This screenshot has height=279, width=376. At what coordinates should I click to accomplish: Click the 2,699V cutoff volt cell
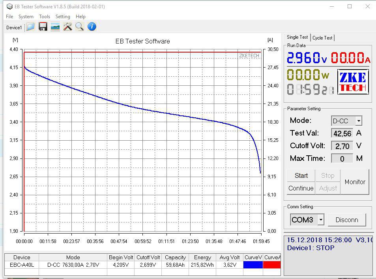(148, 265)
